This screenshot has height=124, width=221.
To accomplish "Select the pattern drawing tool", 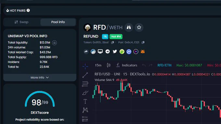I will pyautogui.click(x=85, y=110).
